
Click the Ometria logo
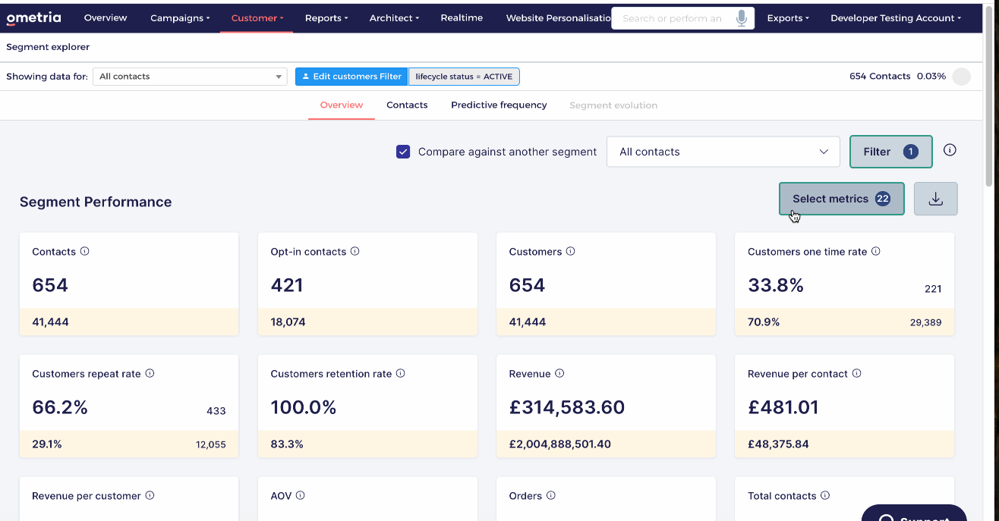33,18
